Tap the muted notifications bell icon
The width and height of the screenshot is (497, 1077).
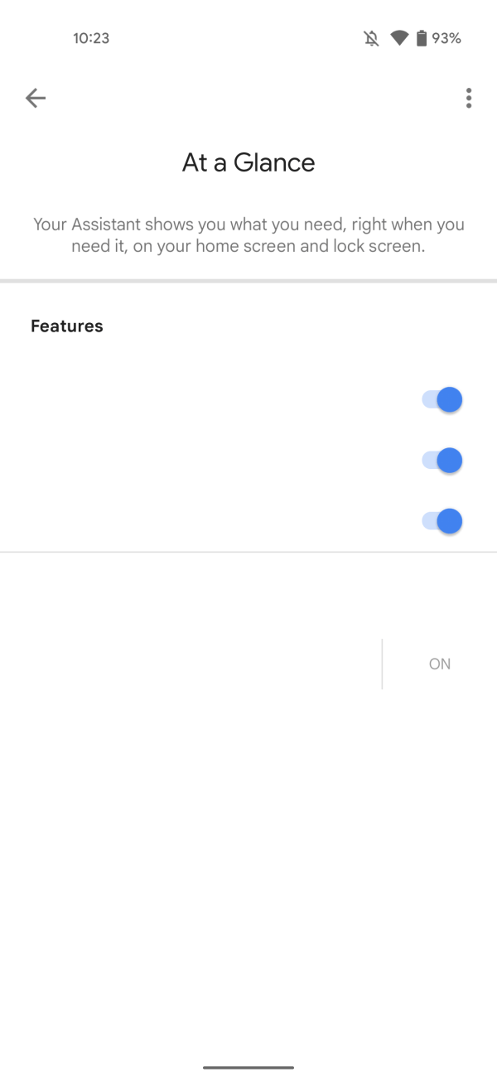pos(371,38)
